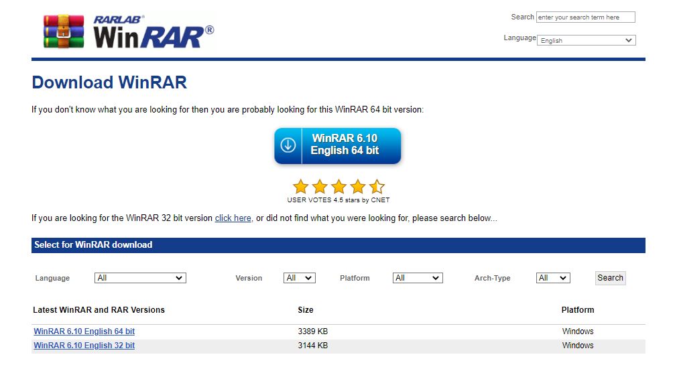The width and height of the screenshot is (677, 371).
Task: Download WinRAR 6.10 English 64 bit button
Action: (338, 146)
